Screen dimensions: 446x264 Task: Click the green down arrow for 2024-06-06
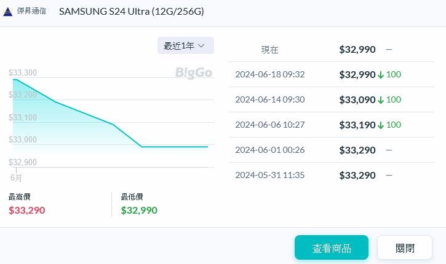[381, 125]
